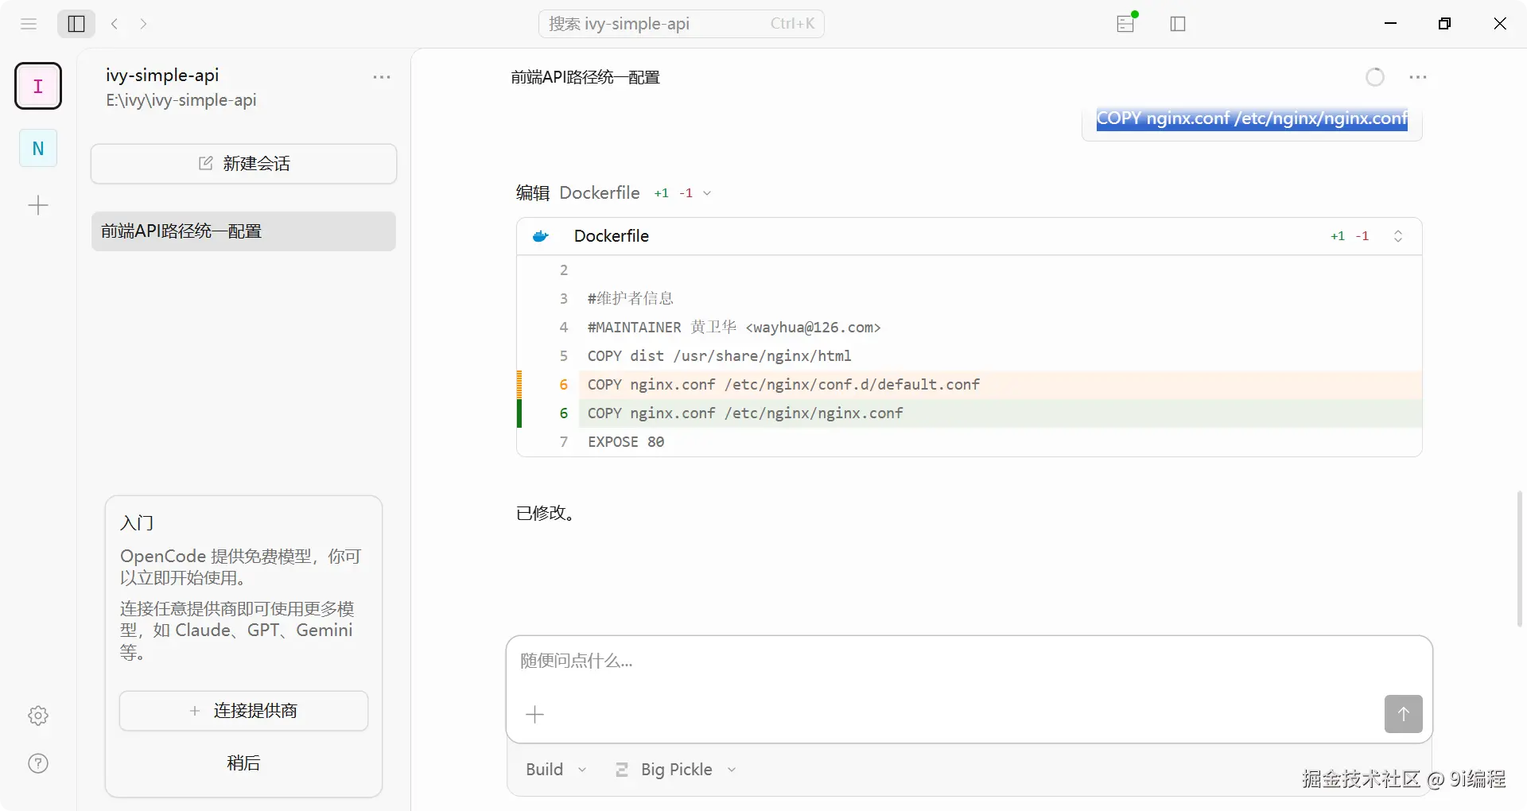Click the removed line COPY default.conf
The image size is (1527, 811).
point(969,385)
